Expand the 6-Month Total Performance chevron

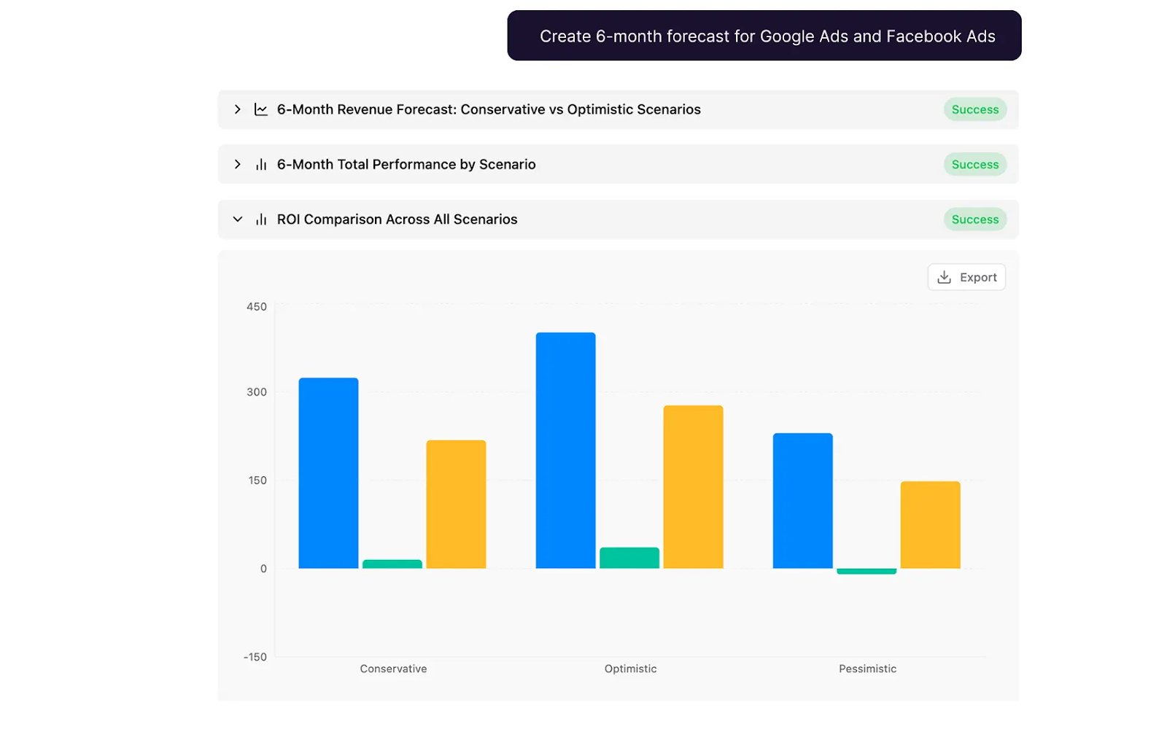(x=238, y=164)
